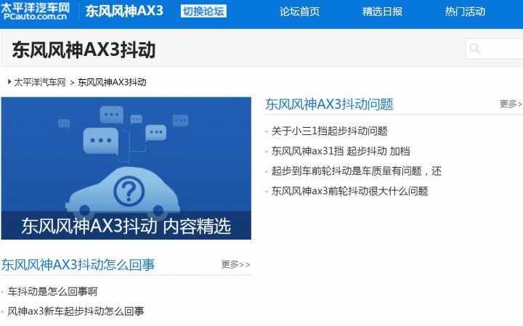Click the PCauto 太平洋汽车网 logo
This screenshot has height=326, width=523.
click(36, 12)
